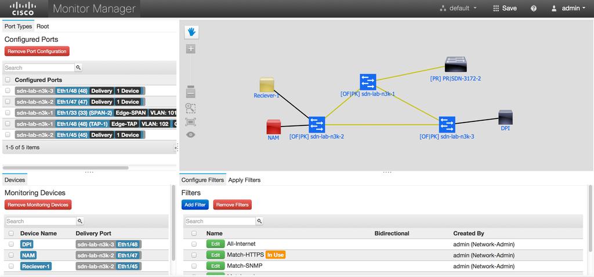Click Configured Ports search magnifier icon

point(78,67)
